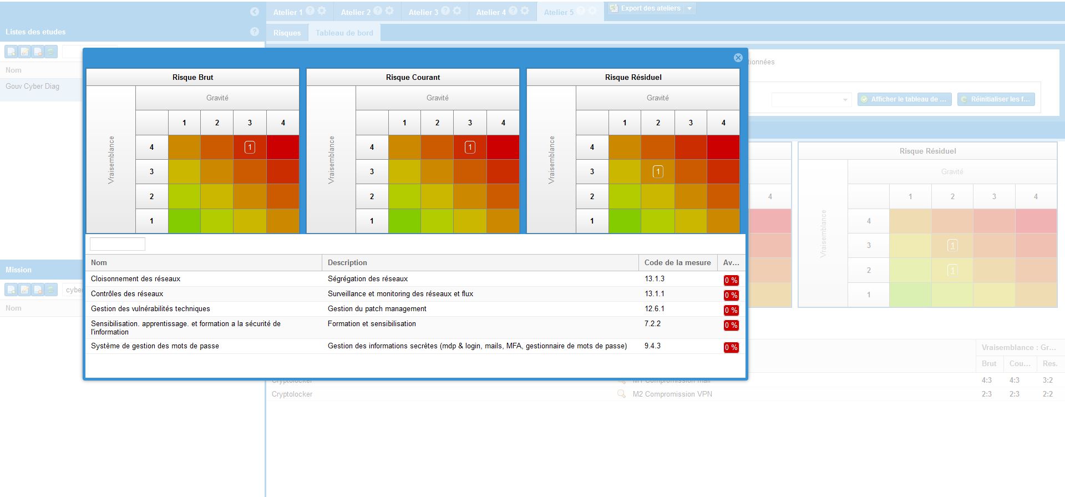1065x497 pixels.
Task: Click the filter input field below the matrices
Action: 118,244
